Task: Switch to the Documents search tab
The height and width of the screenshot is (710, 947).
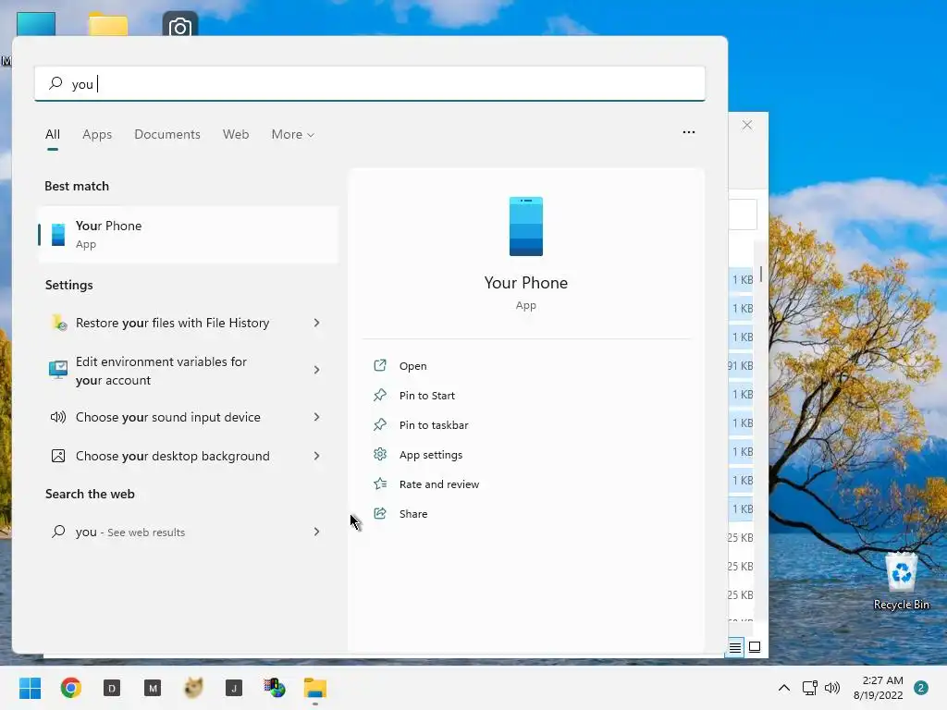Action: tap(167, 134)
